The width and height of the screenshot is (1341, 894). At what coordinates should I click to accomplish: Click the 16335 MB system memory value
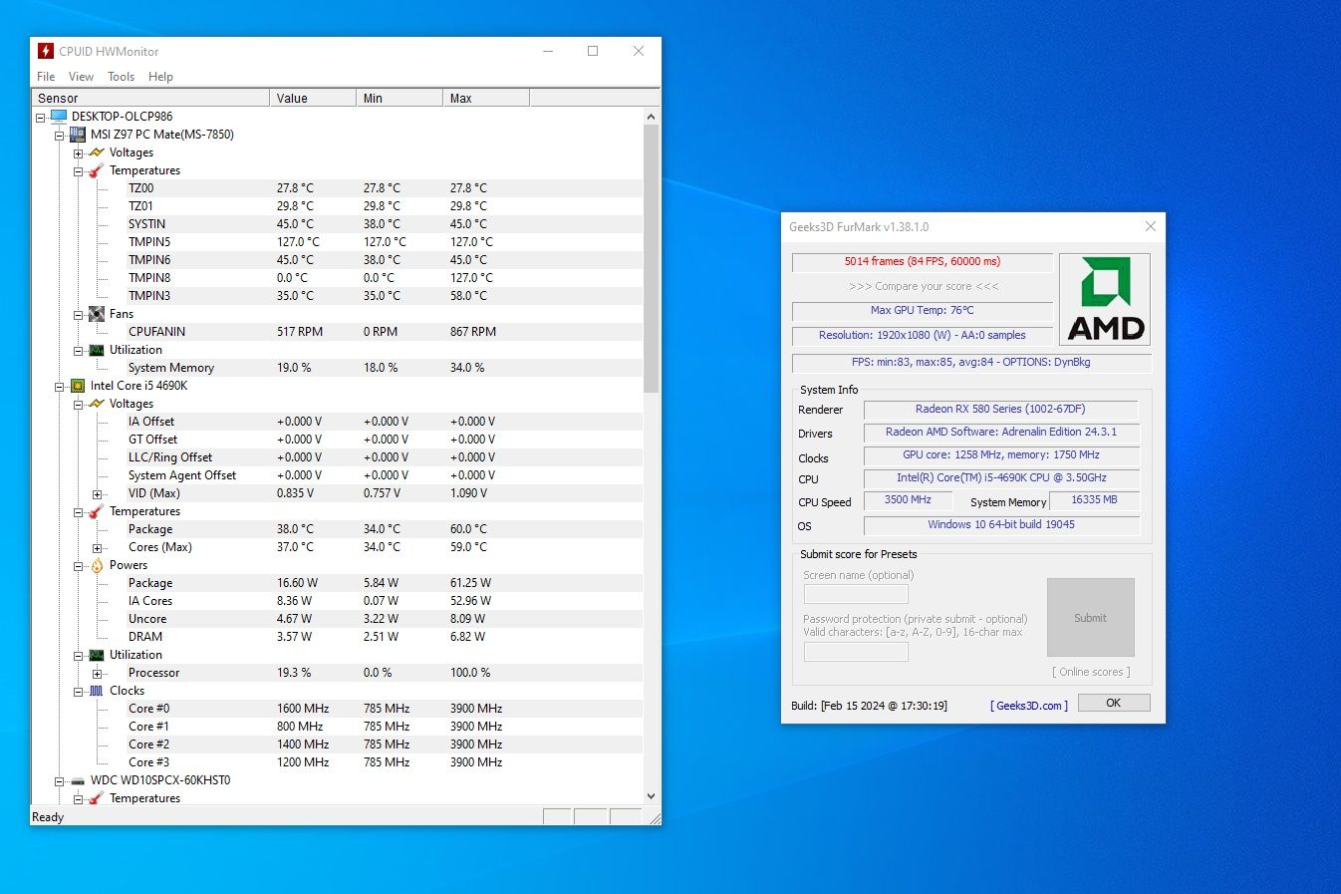click(x=1094, y=500)
